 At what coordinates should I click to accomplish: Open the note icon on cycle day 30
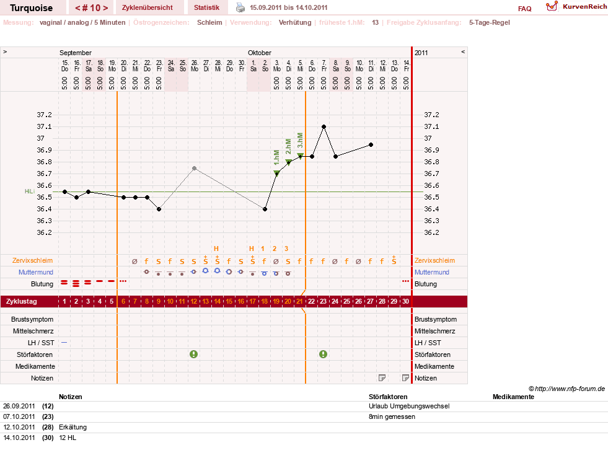(405, 377)
